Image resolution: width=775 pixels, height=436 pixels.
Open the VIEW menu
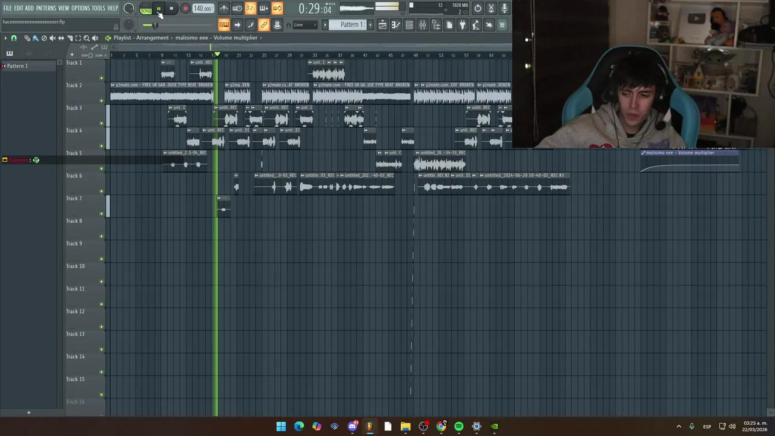64,8
